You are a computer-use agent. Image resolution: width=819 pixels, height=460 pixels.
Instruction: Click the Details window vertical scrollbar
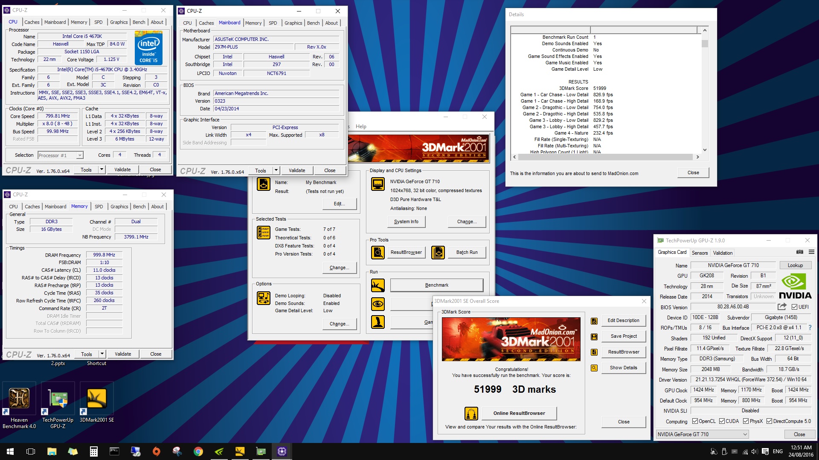[705, 90]
